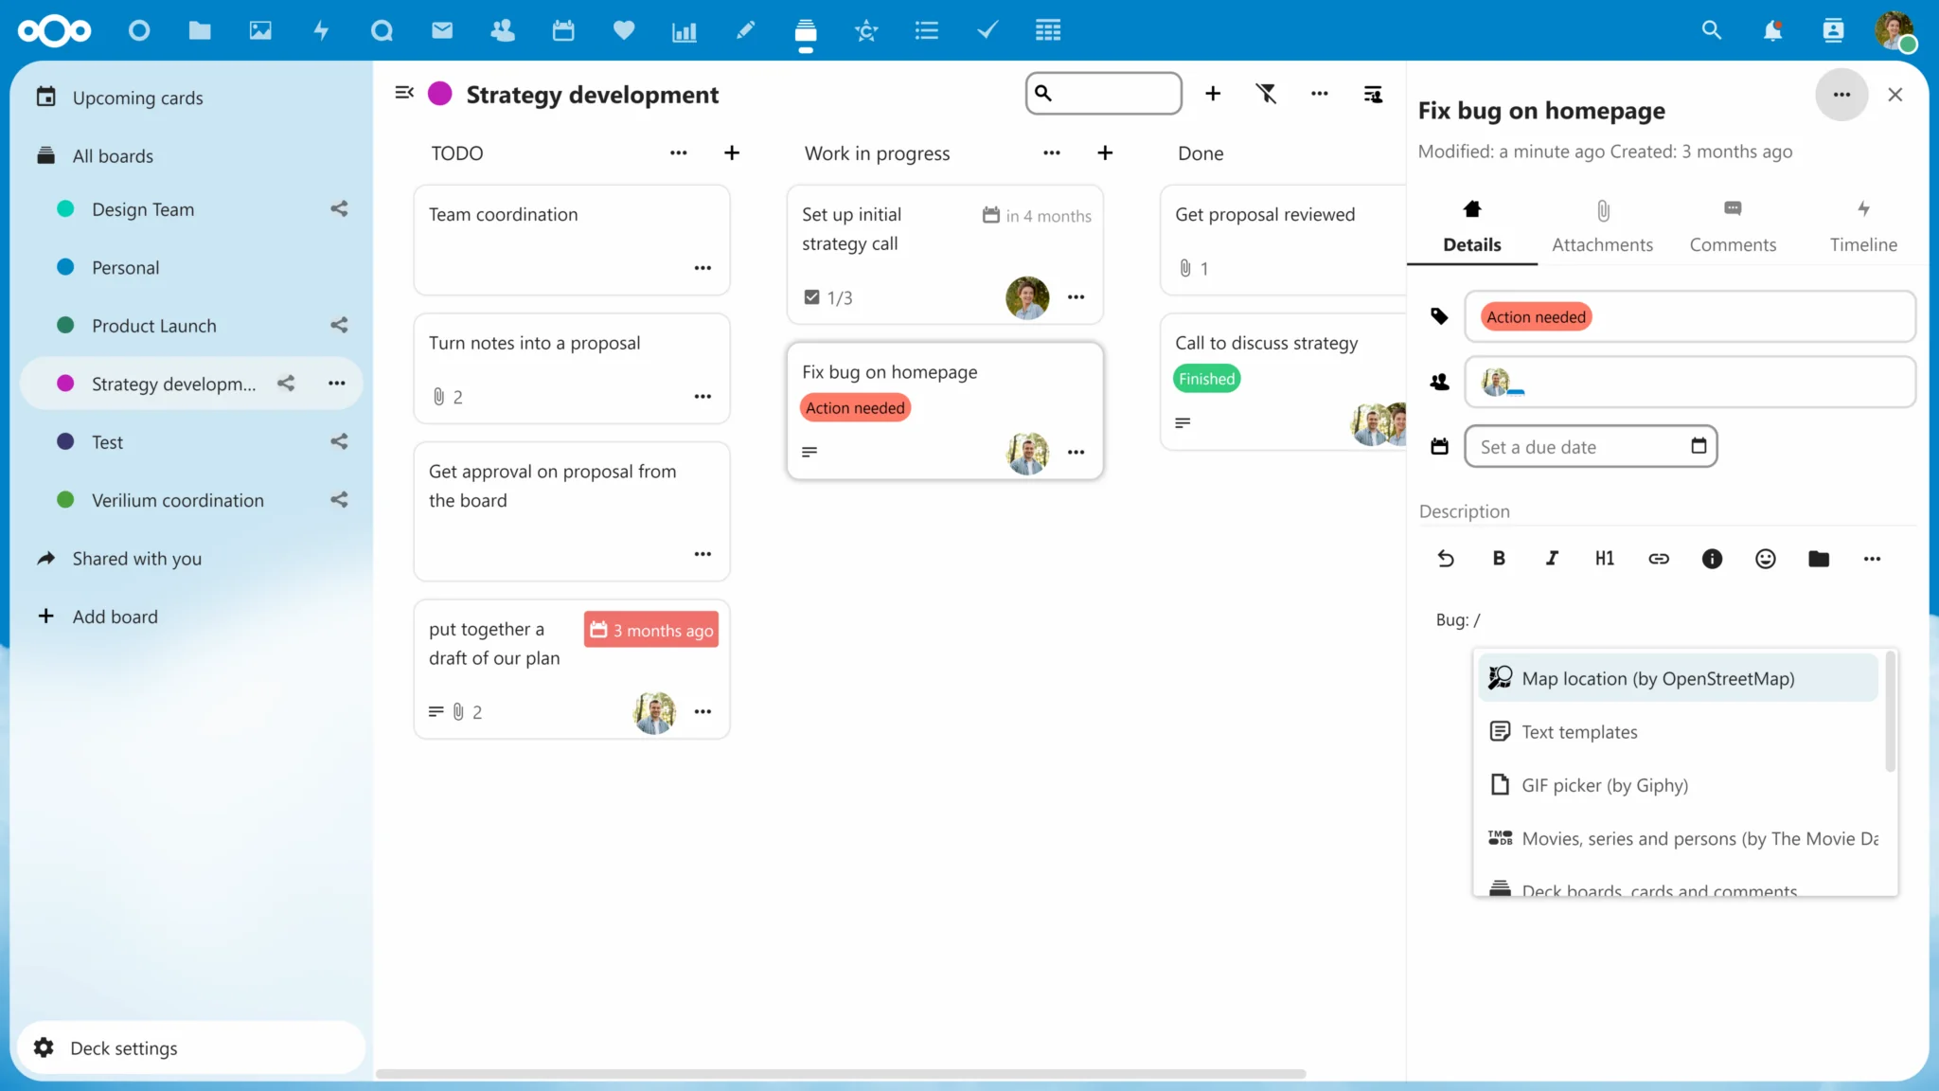Screen dimensions: 1939x1091
Task: Click the Italic formatting icon
Action: [x=1552, y=559]
